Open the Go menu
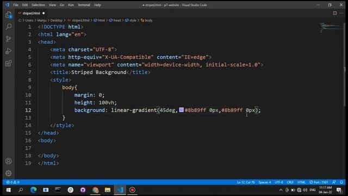Screen dimensions: 348x196 [62, 5]
